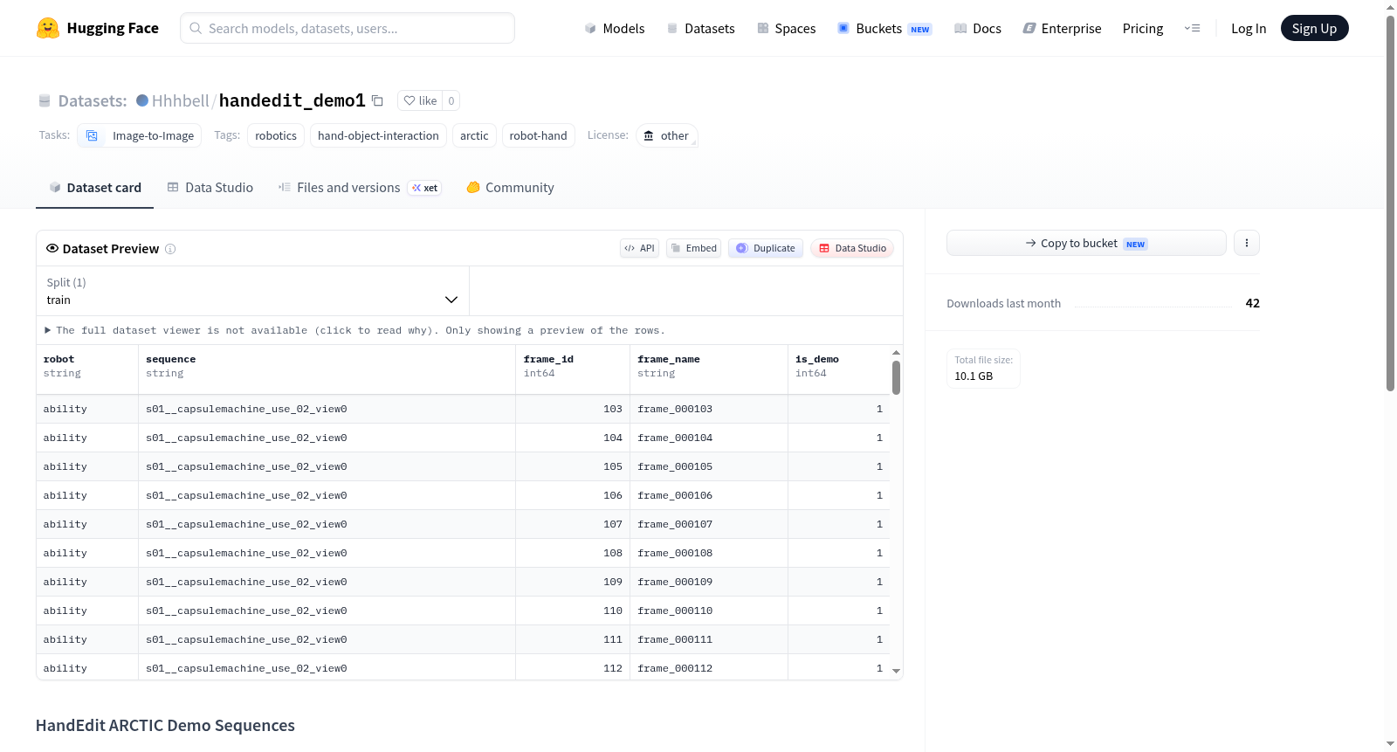Focus the search models, datasets, users field
1397x752 pixels.
[x=348, y=28]
